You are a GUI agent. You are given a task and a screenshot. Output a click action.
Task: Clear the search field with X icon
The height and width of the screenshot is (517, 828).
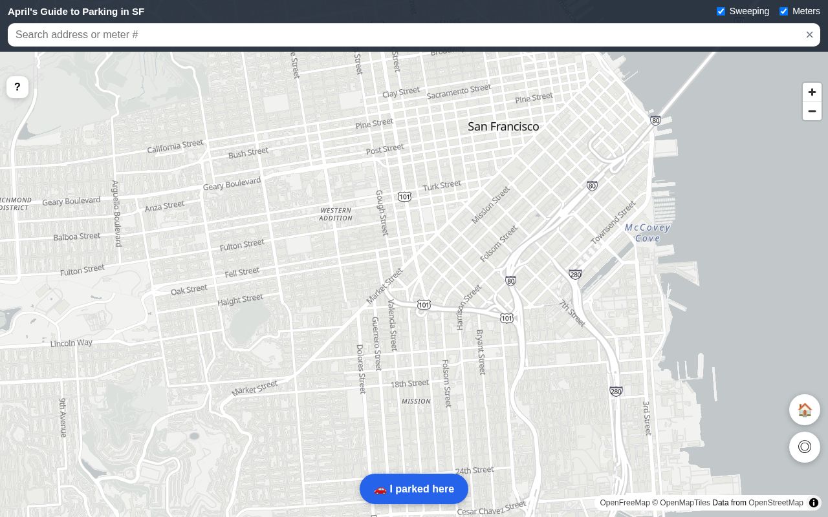[809, 35]
